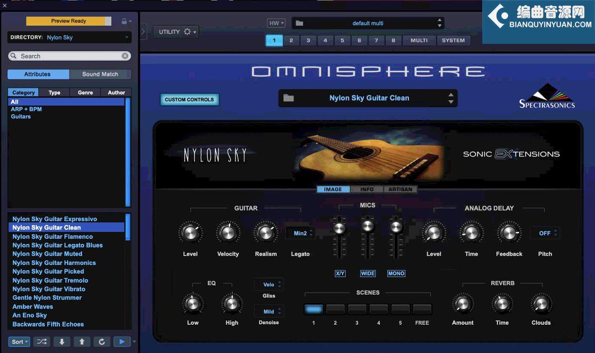The width and height of the screenshot is (595, 353).
Task: Click the previous patch up arrow
Action: tap(82, 342)
